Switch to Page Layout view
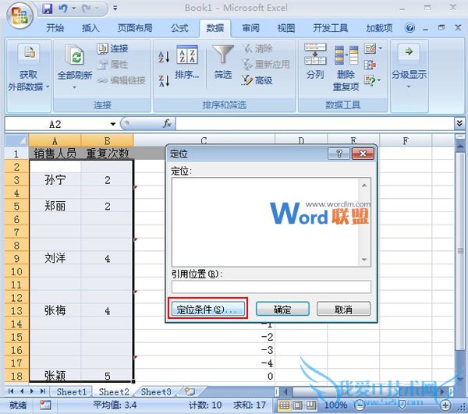Image resolution: width=468 pixels, height=414 pixels. point(298,405)
